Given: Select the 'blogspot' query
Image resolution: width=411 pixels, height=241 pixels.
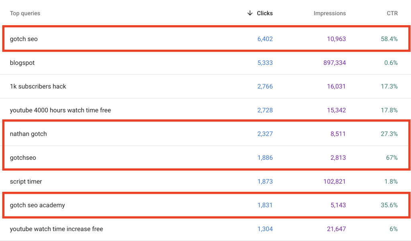Looking at the screenshot, I should 22,63.
